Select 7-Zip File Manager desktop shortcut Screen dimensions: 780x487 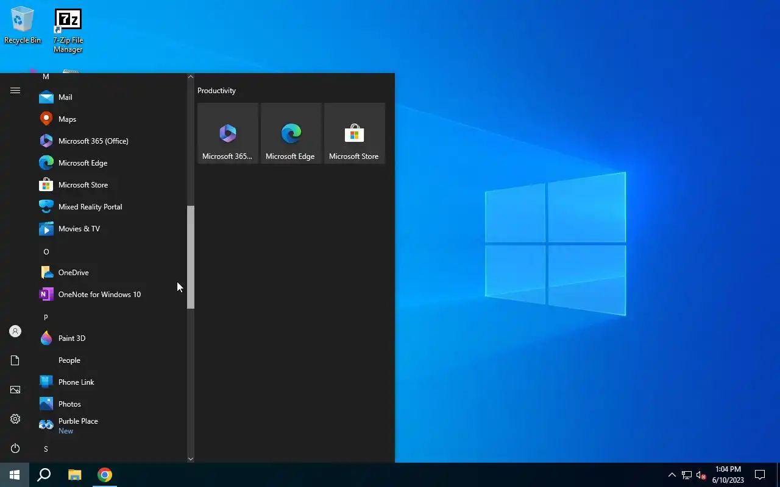[x=68, y=31]
